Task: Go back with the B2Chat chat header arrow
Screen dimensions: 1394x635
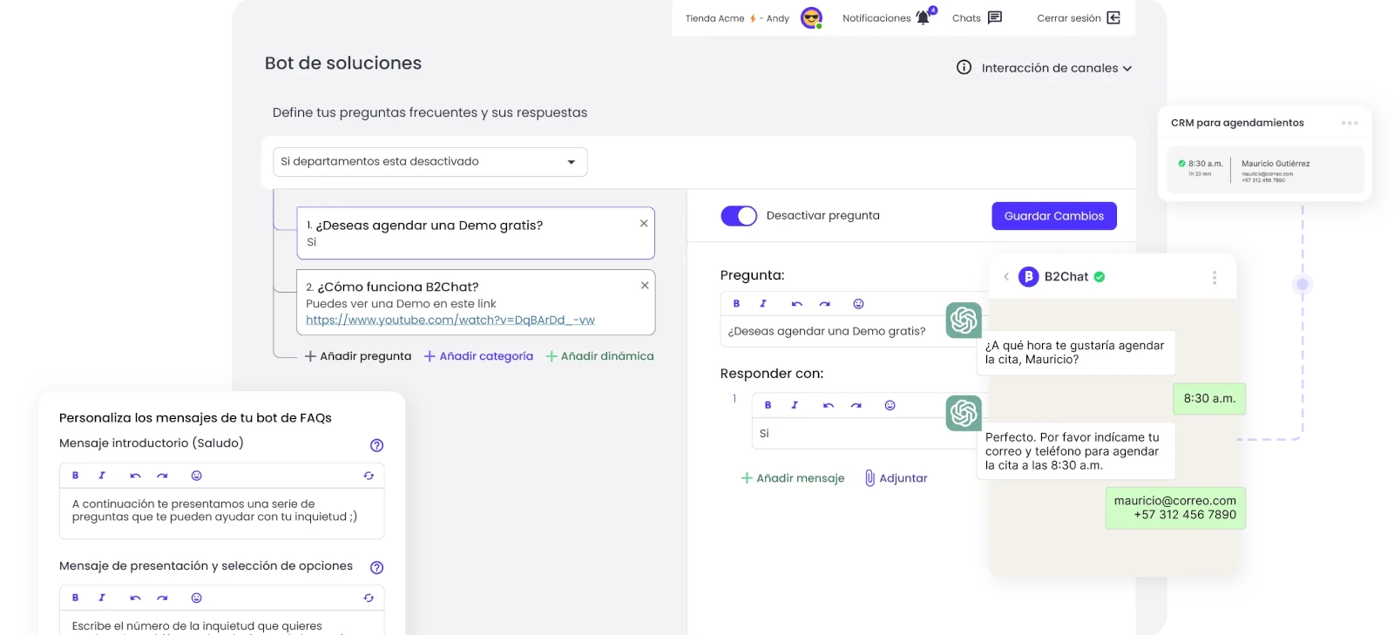Action: 1006,276
